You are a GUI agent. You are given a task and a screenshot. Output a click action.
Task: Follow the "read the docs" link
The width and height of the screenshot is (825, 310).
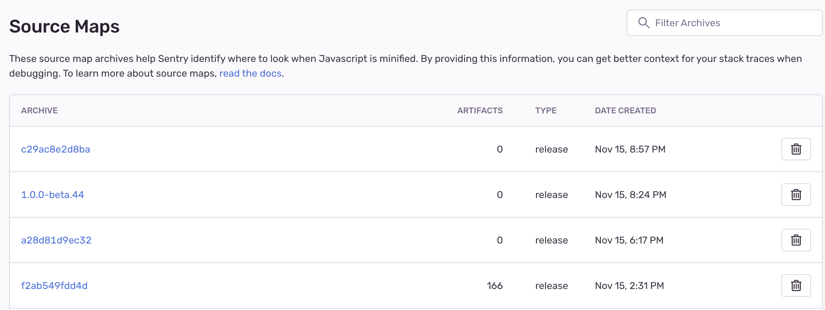click(x=250, y=73)
